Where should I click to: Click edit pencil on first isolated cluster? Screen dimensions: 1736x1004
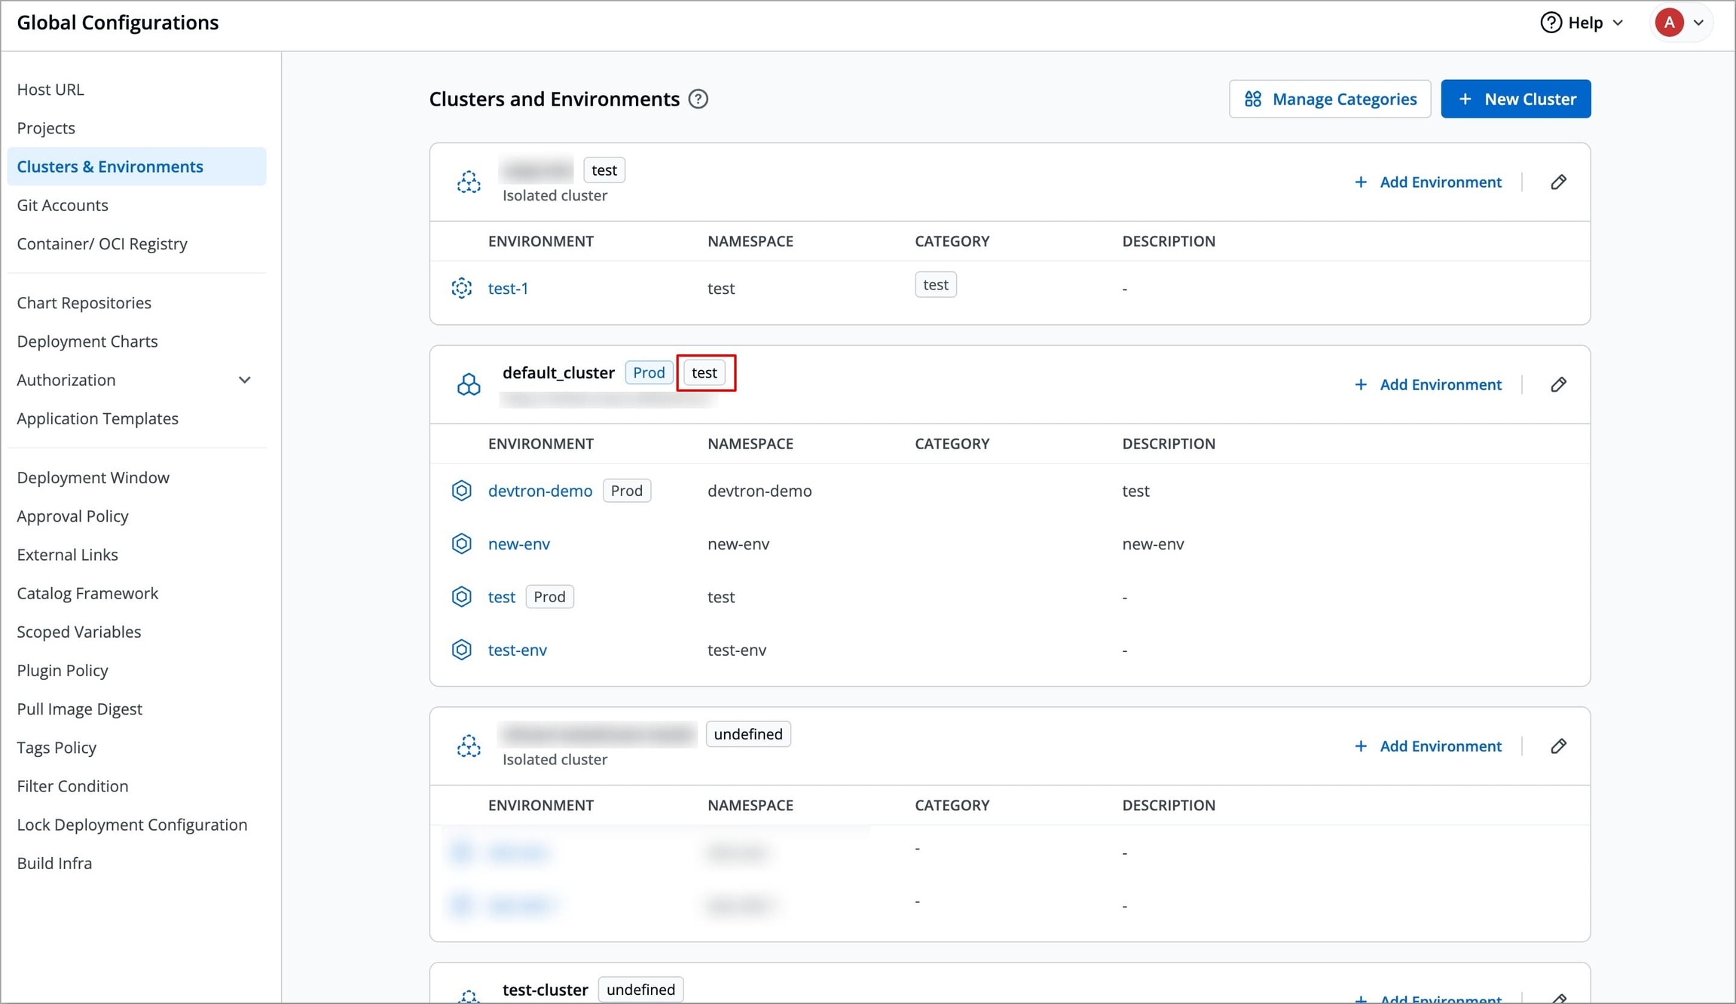[x=1558, y=182]
